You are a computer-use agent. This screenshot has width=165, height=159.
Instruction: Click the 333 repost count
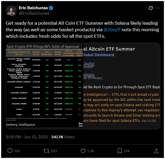click(54, 151)
